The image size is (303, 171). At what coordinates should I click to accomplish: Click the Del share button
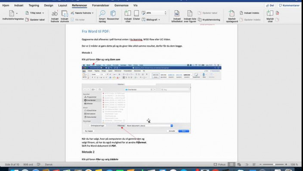point(270,6)
